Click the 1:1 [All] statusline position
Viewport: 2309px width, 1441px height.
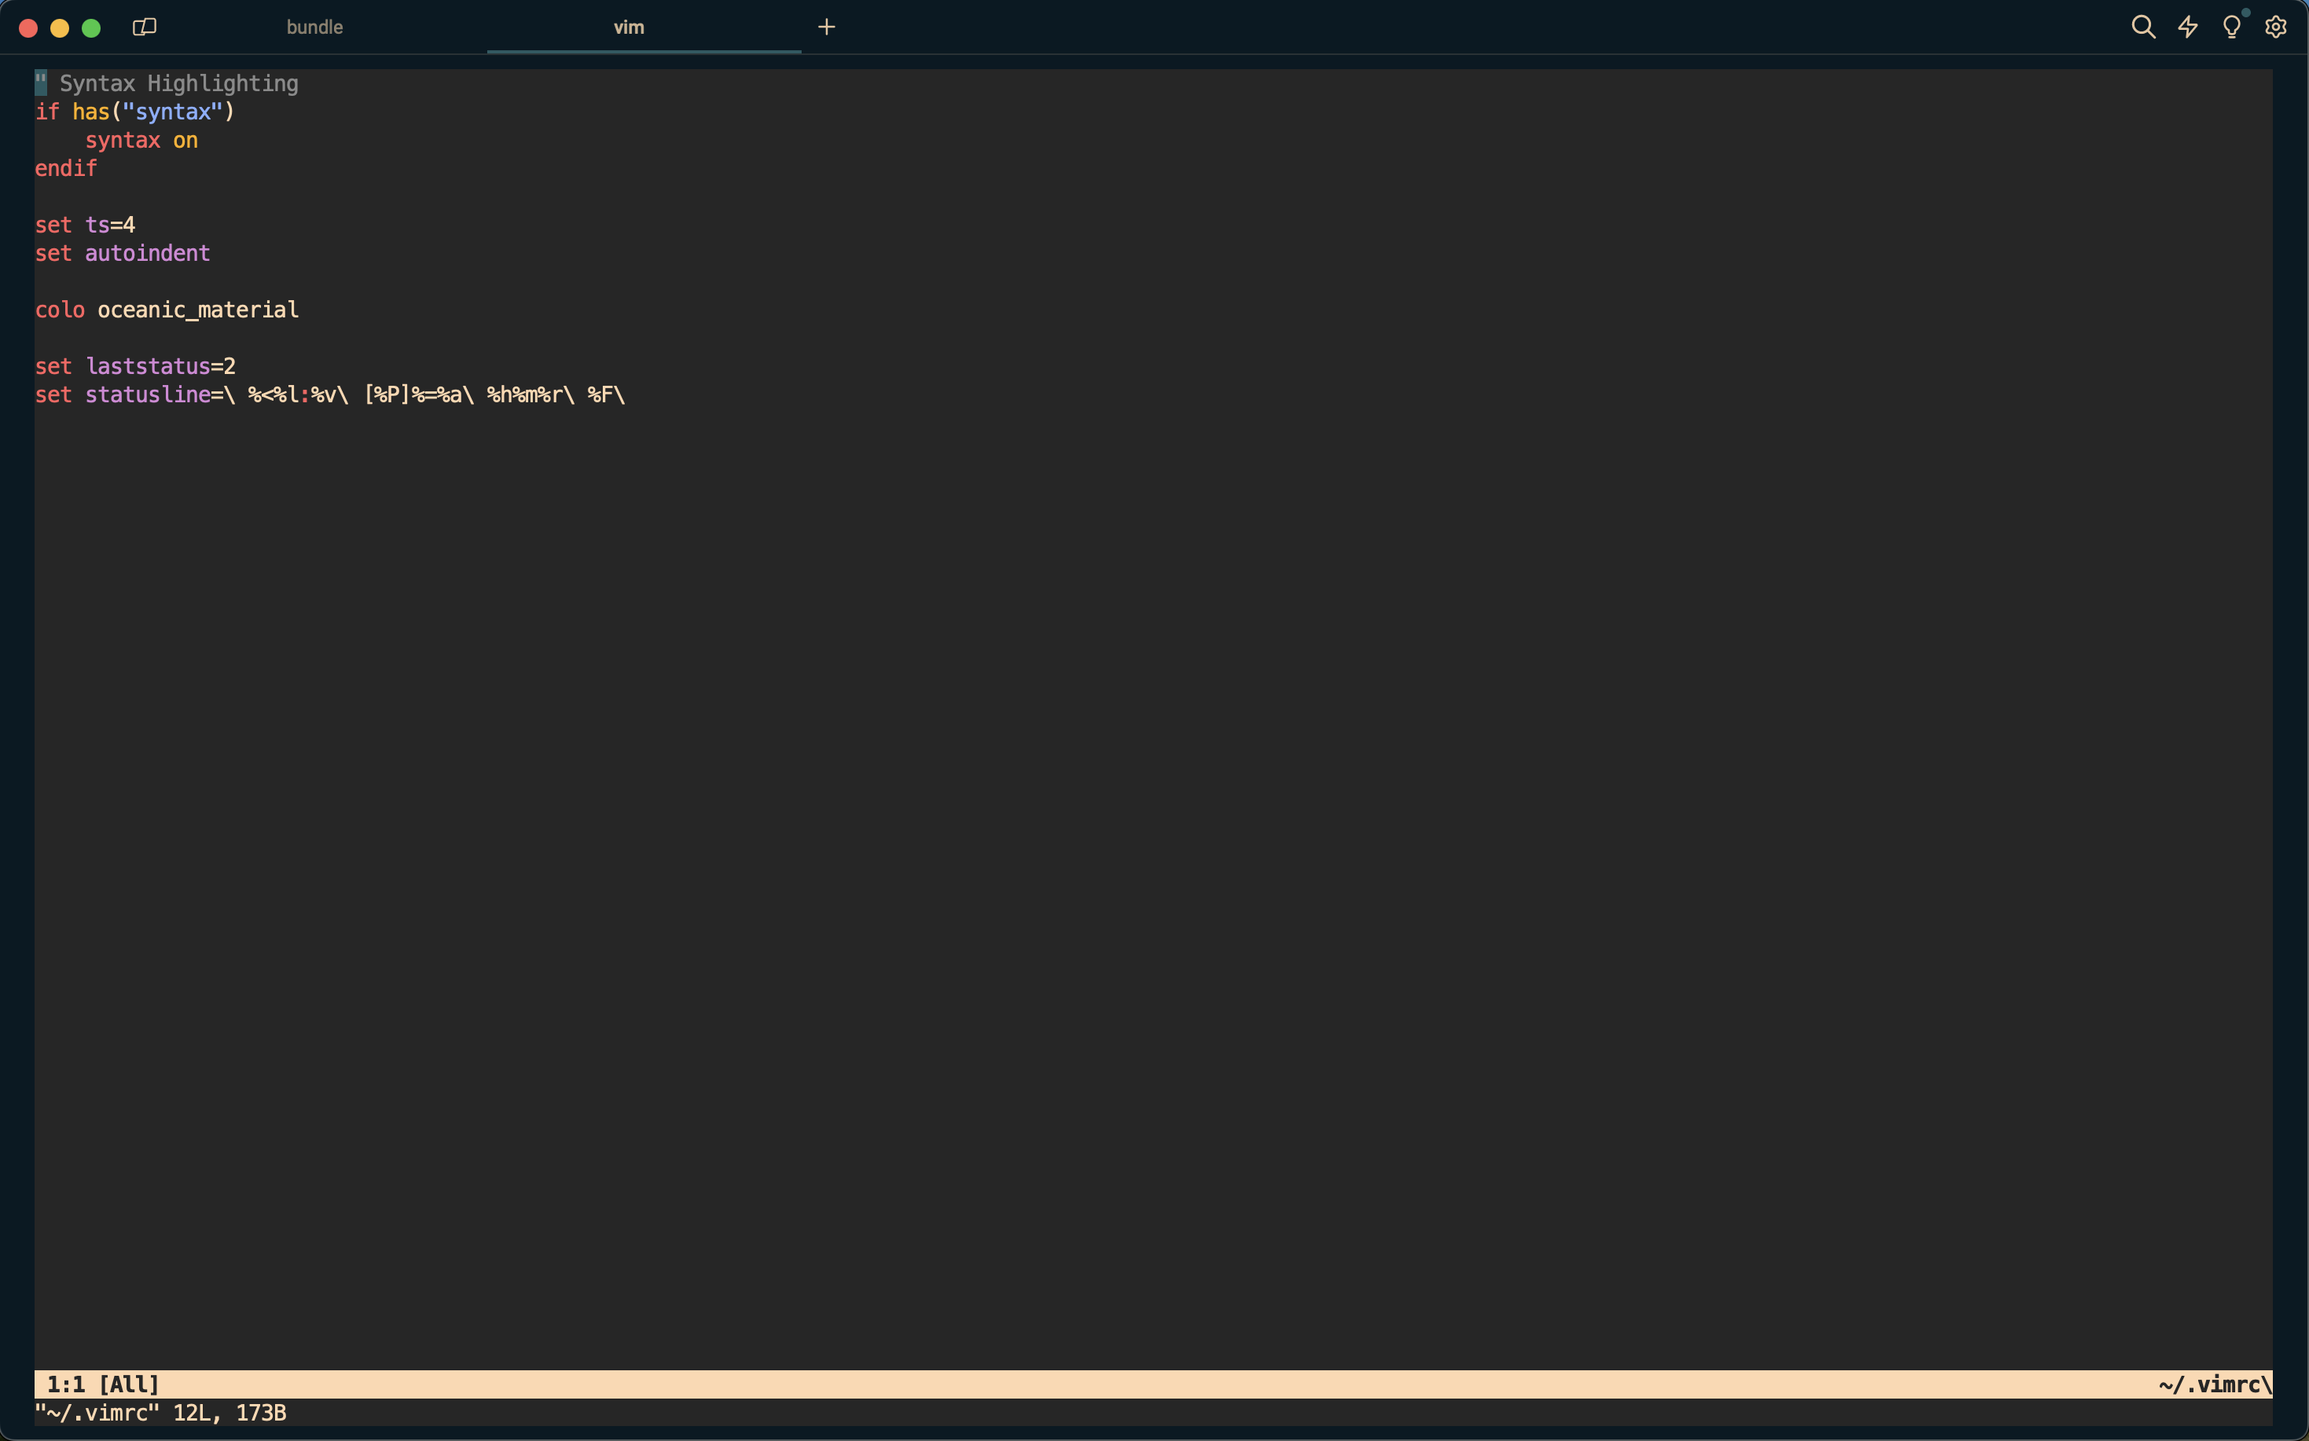[x=103, y=1384]
